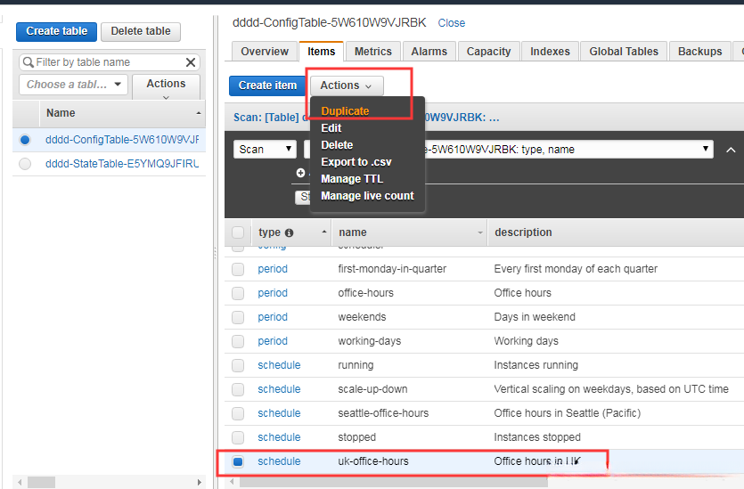Select the dddd-StateTable radio button
Image resolution: width=744 pixels, height=489 pixels.
pos(25,164)
